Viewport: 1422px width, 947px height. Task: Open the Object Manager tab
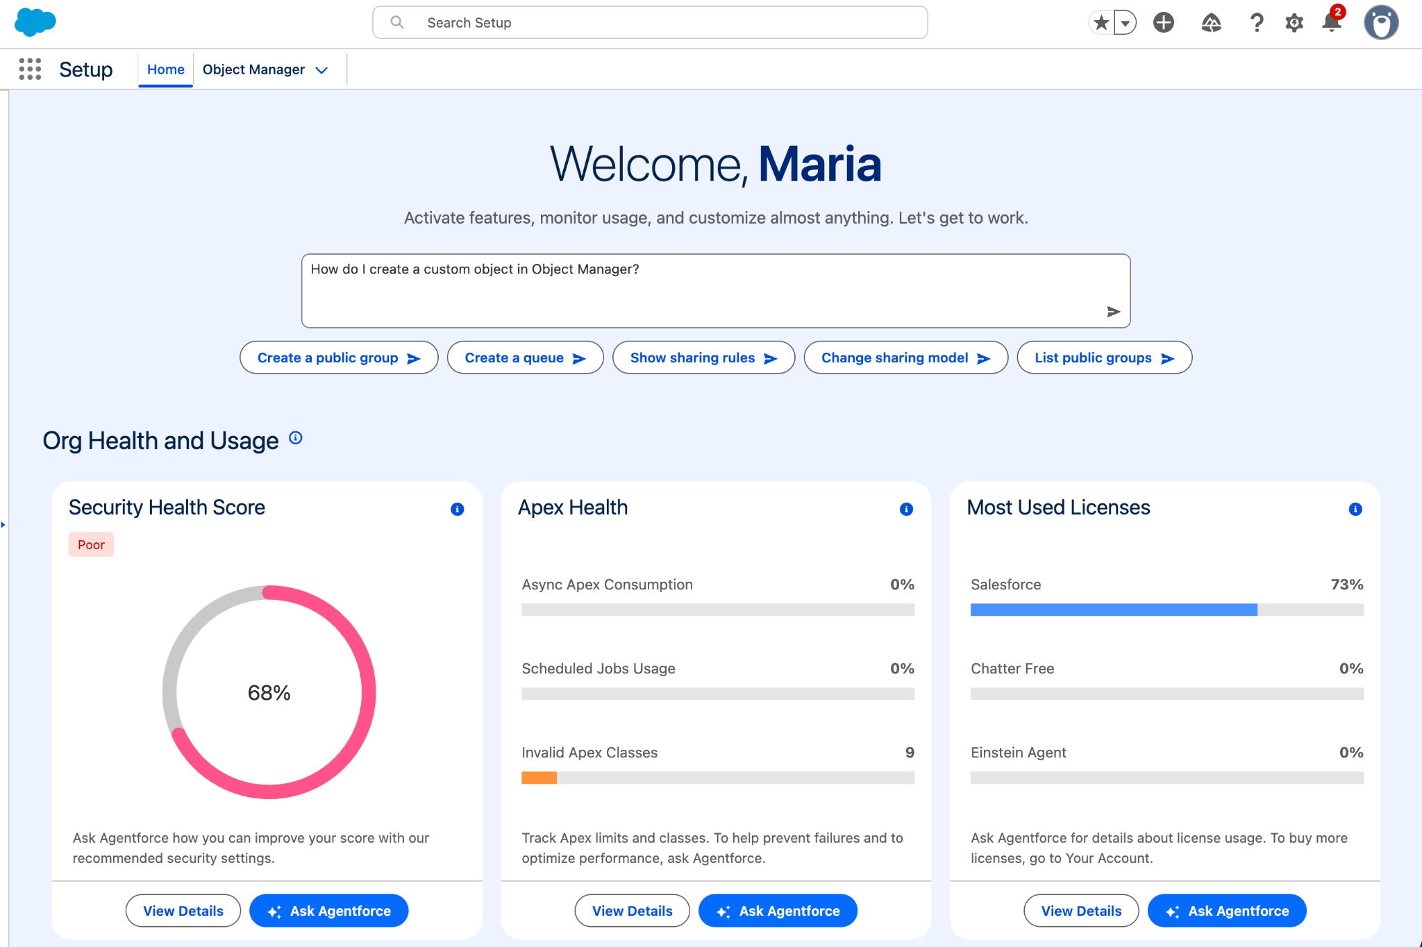pyautogui.click(x=253, y=69)
